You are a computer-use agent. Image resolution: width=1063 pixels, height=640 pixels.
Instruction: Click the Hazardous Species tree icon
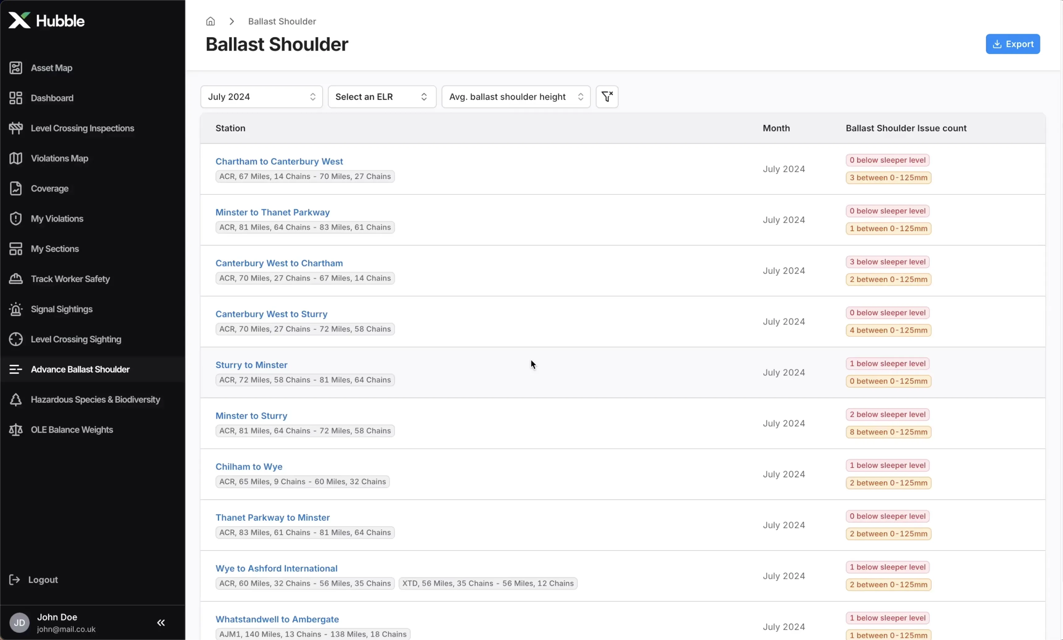pos(16,400)
